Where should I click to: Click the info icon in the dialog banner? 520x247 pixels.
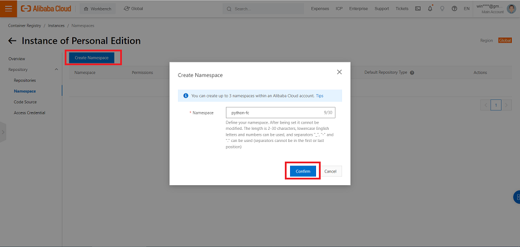[x=185, y=96]
